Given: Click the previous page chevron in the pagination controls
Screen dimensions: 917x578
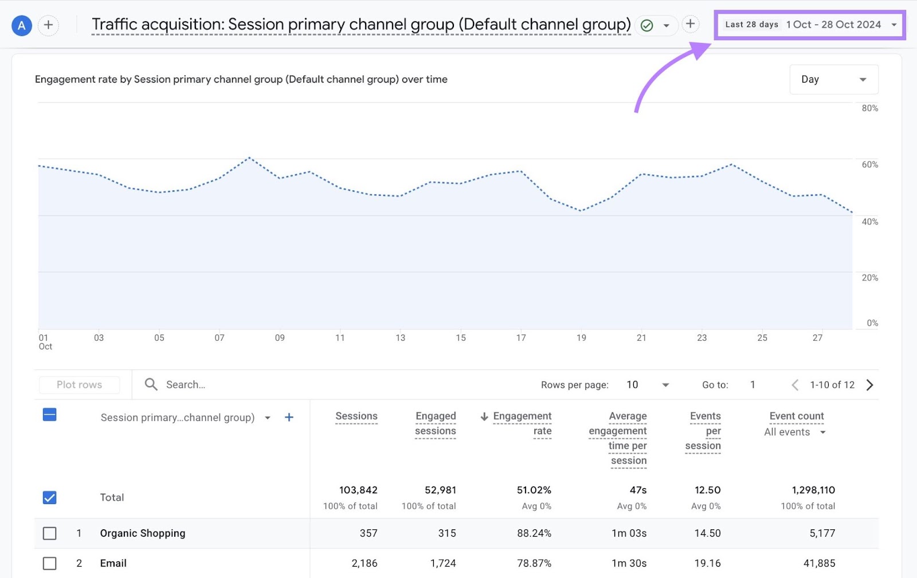Looking at the screenshot, I should click(795, 384).
